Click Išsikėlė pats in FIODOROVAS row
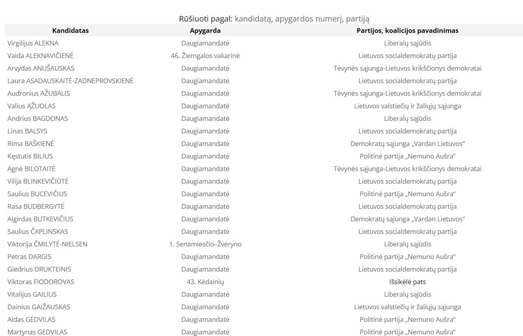This screenshot has width=523, height=336. [407, 282]
